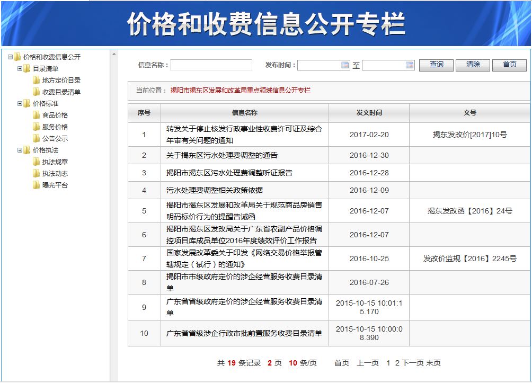Collapse the 价格执法 tree node
Screen dimensions: 532x383
[x=20, y=150]
